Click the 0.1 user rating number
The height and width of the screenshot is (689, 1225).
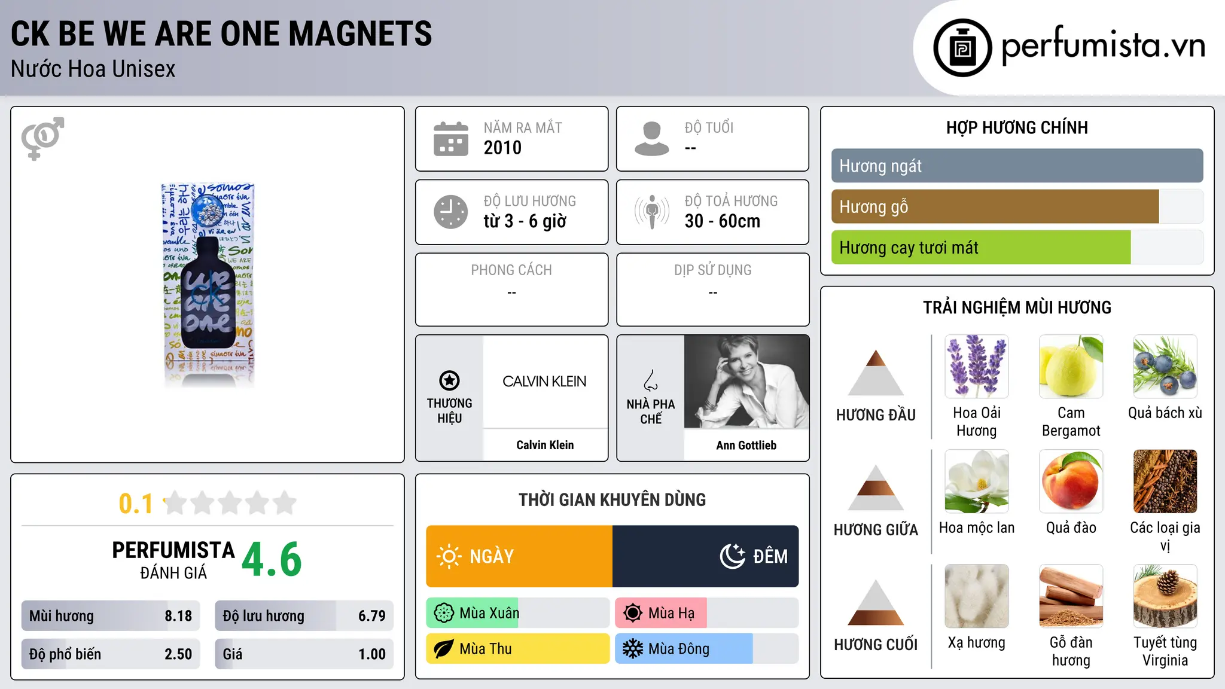[136, 504]
